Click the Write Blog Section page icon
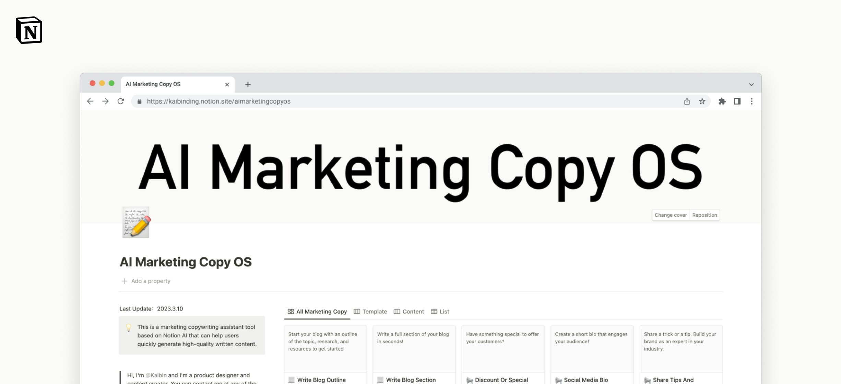841x384 pixels. (x=380, y=380)
